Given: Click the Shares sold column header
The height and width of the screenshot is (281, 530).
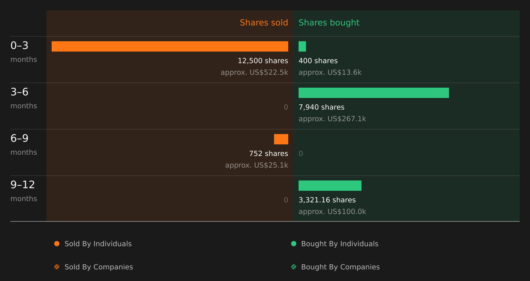Looking at the screenshot, I should pos(264,23).
